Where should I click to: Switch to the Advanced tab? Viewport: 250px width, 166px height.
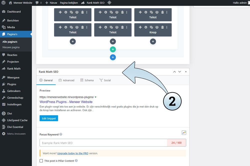pyautogui.click(x=66, y=80)
